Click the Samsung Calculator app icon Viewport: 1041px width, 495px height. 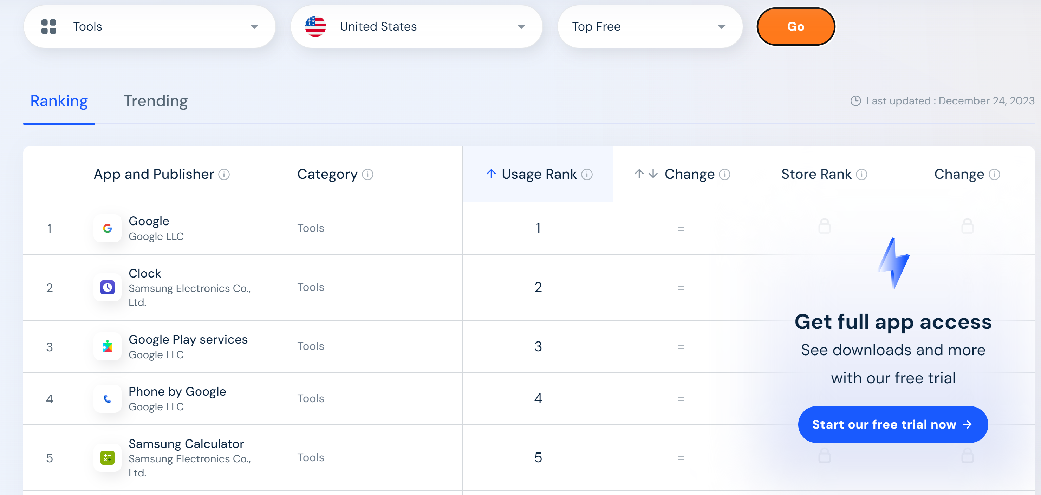108,458
